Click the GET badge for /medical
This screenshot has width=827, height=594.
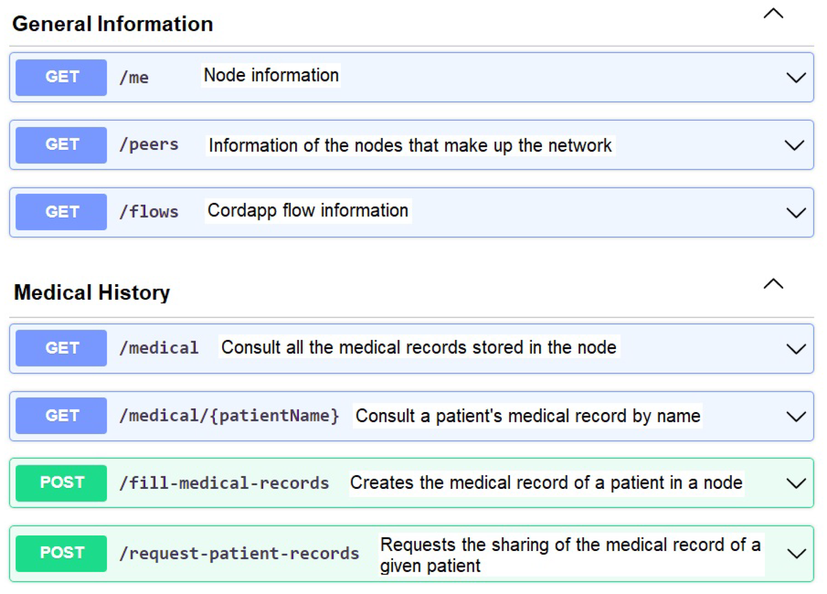(61, 348)
